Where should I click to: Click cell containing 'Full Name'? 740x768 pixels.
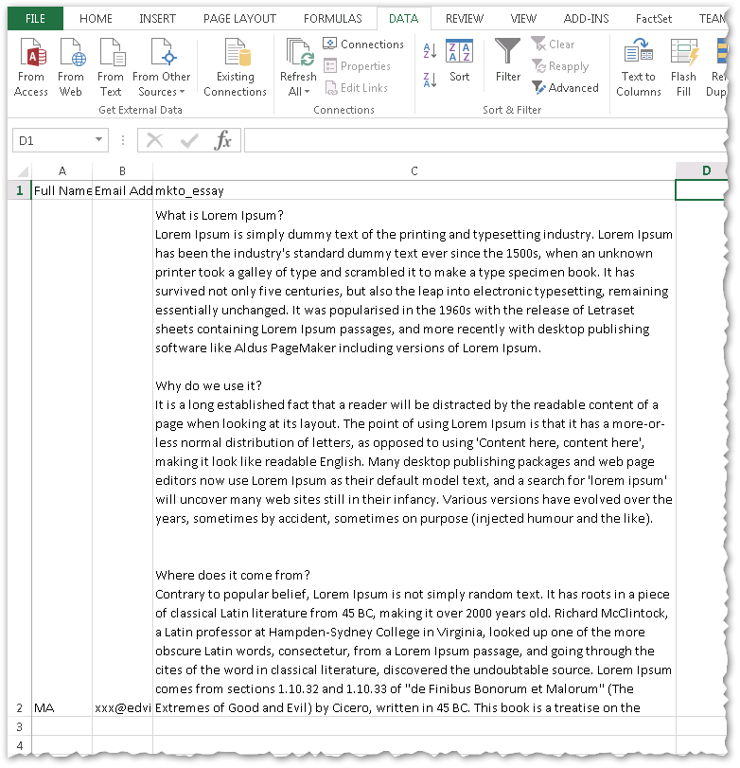pyautogui.click(x=62, y=190)
